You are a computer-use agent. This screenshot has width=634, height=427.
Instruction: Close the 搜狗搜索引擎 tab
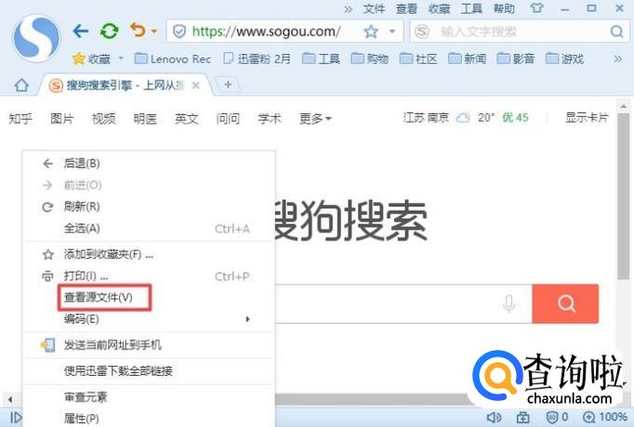point(196,85)
